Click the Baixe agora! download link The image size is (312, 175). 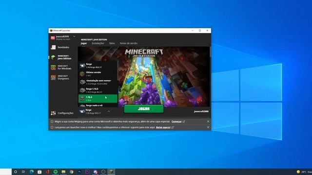point(163,127)
